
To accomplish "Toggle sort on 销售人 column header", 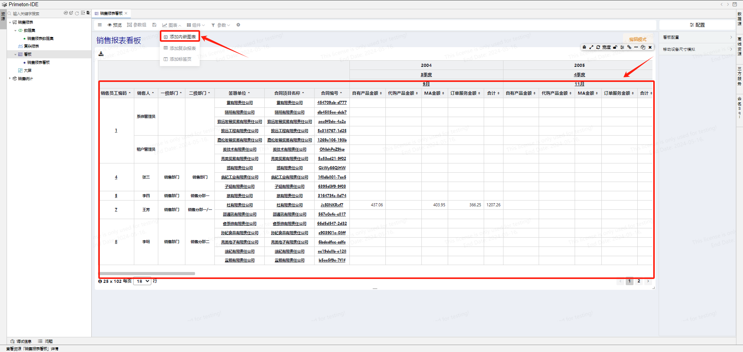I will pos(146,93).
